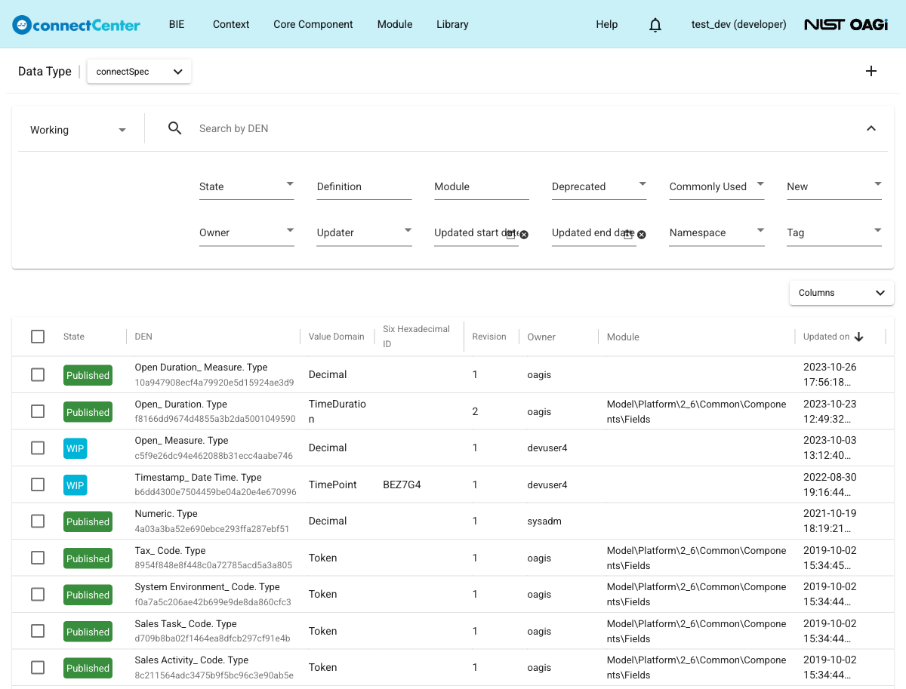Toggle sort arrow on Updated on column
This screenshot has height=689, width=906.
pyautogui.click(x=859, y=337)
